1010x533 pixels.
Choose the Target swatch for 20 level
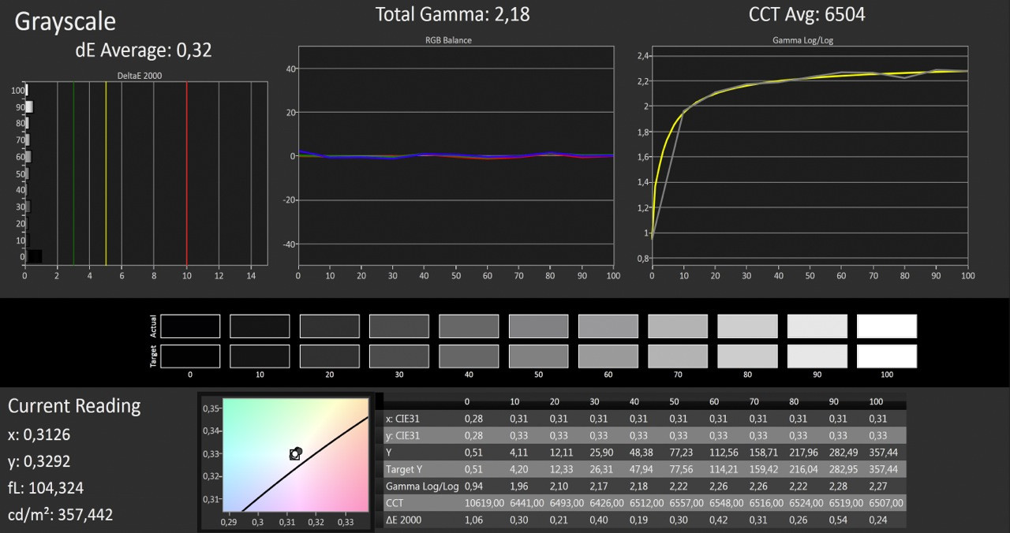pyautogui.click(x=329, y=356)
